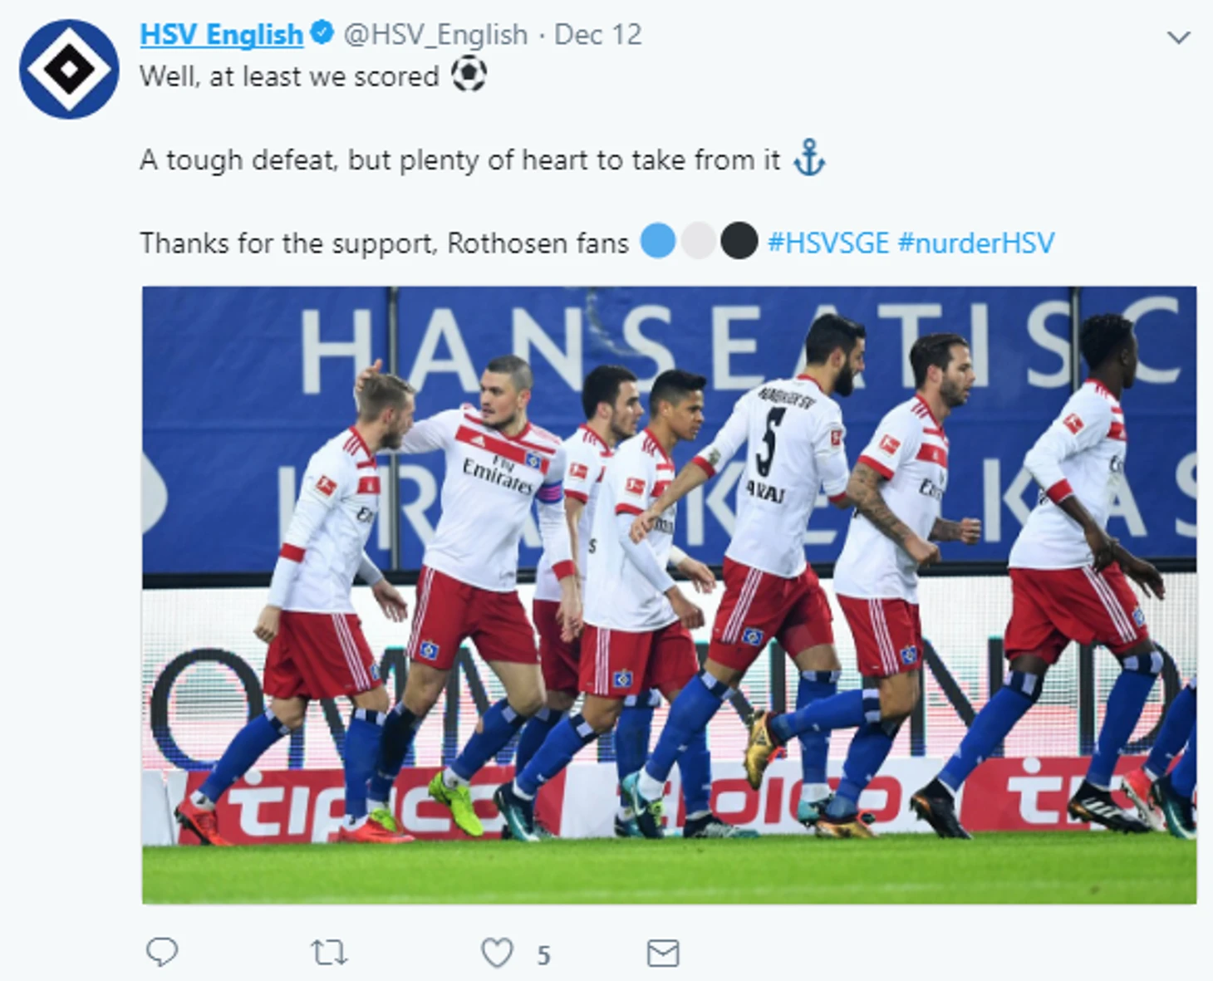Open the @HSV_English handle link
The image size is (1213, 981).
tap(435, 35)
